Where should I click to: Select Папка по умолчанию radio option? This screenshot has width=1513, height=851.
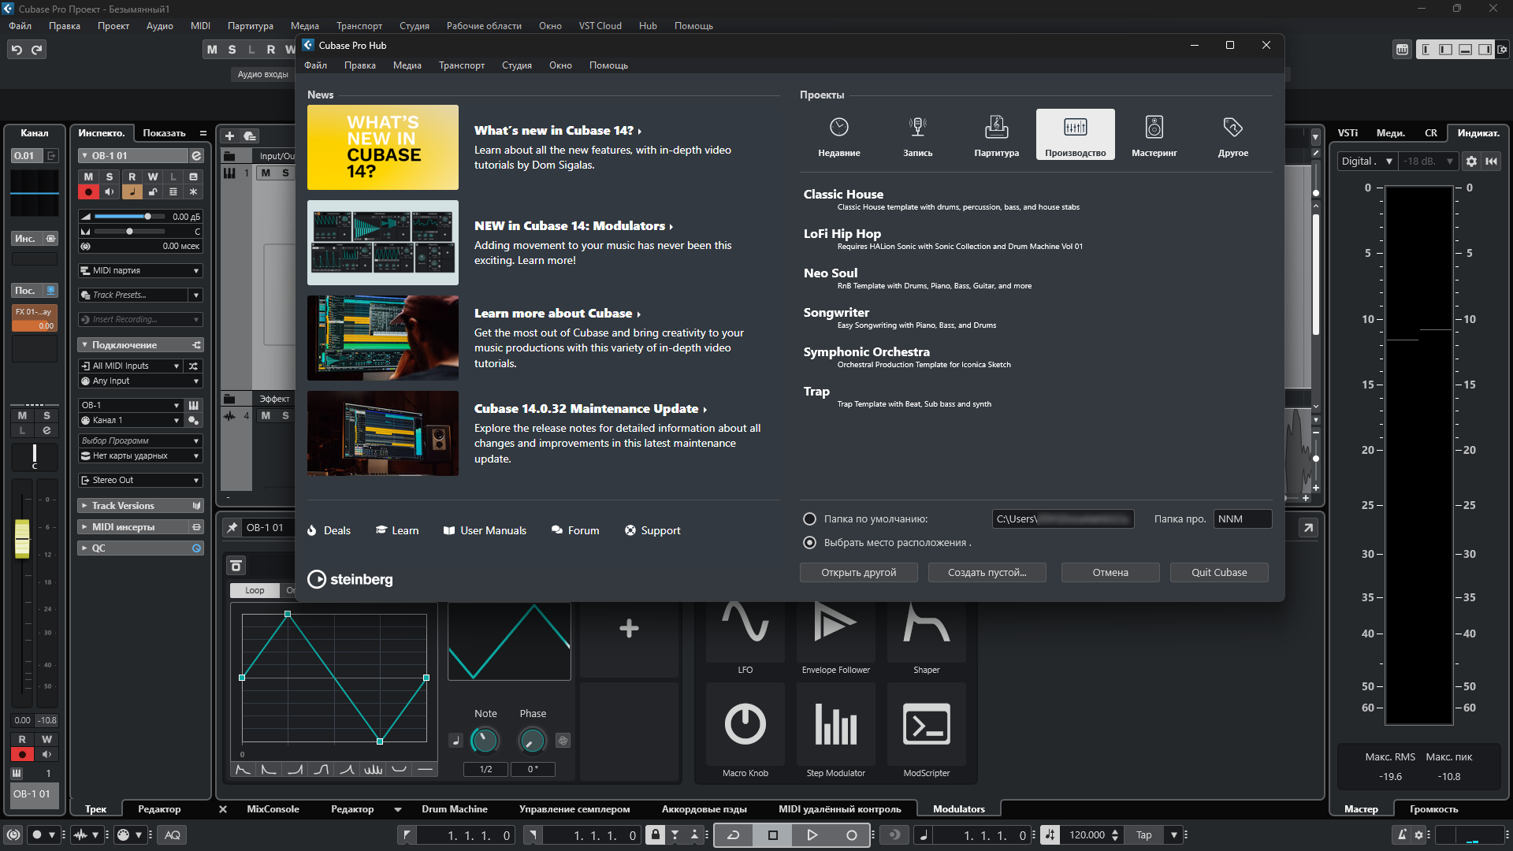[x=809, y=518]
